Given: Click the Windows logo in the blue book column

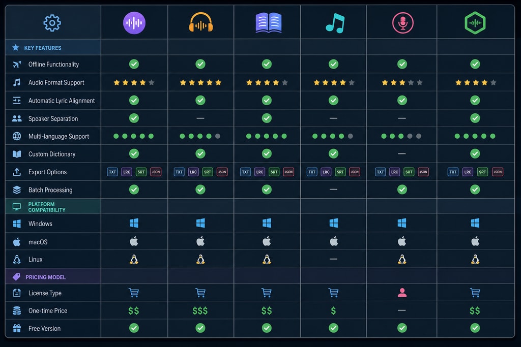Looking at the screenshot, I should coord(267,223).
